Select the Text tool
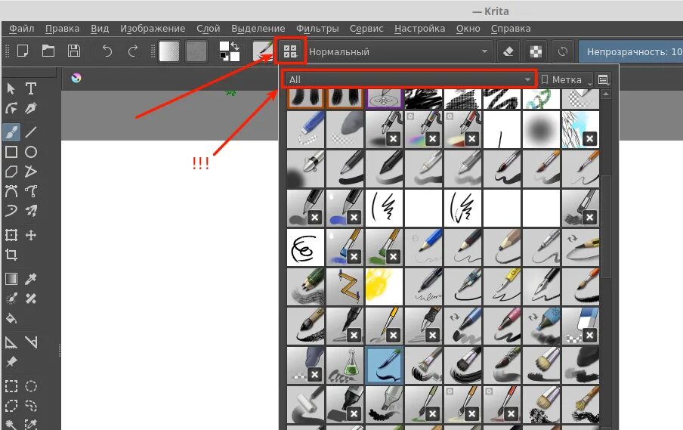The image size is (683, 430). pyautogui.click(x=30, y=89)
